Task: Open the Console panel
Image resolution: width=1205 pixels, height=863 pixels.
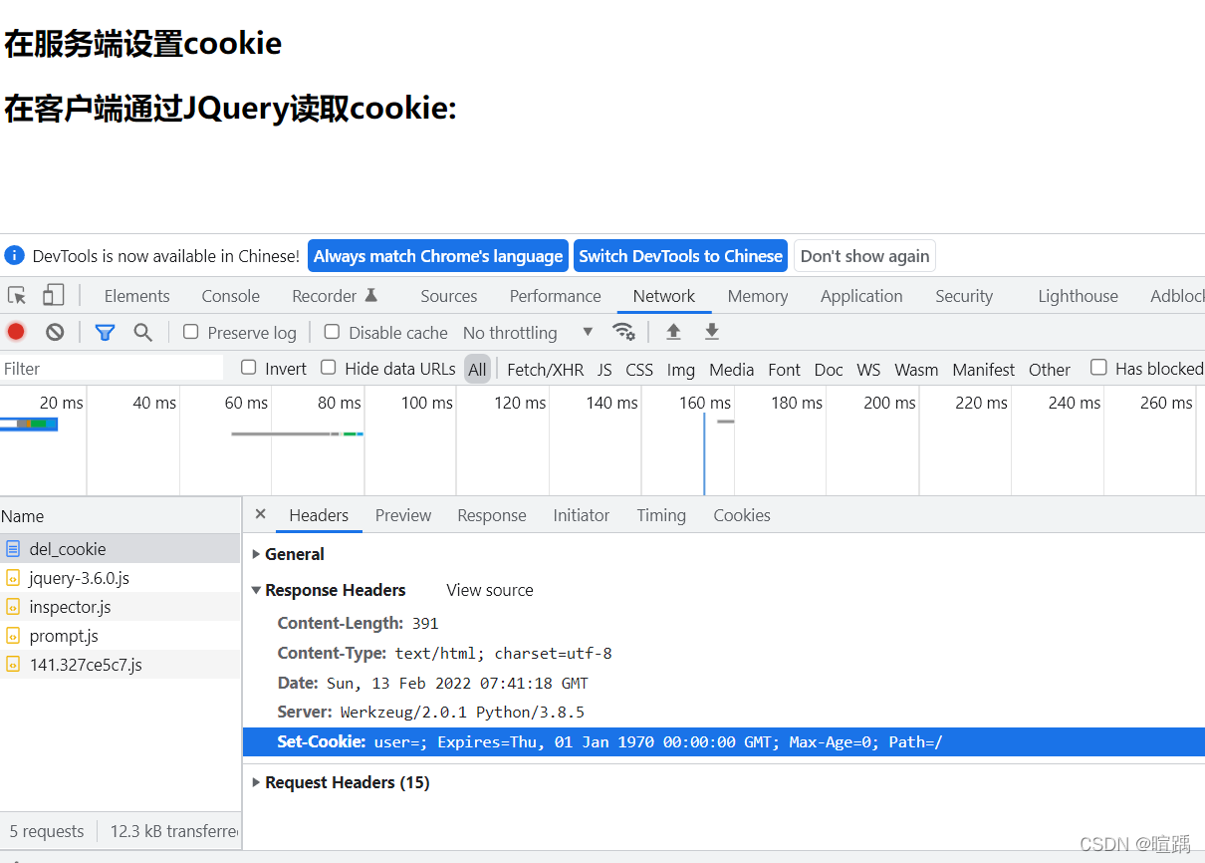Action: point(230,296)
